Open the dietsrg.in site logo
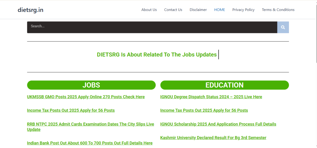This screenshot has height=148, width=317. pyautogui.click(x=30, y=10)
